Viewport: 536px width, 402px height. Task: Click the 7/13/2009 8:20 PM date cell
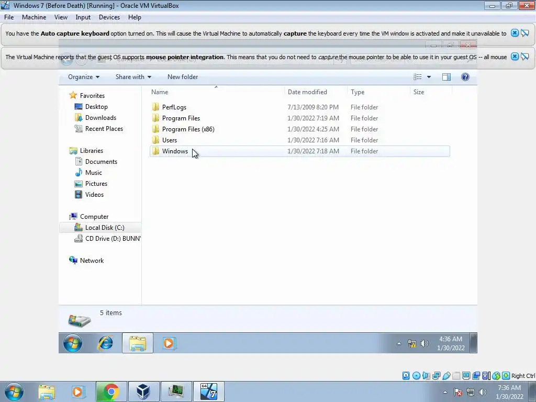click(x=313, y=107)
